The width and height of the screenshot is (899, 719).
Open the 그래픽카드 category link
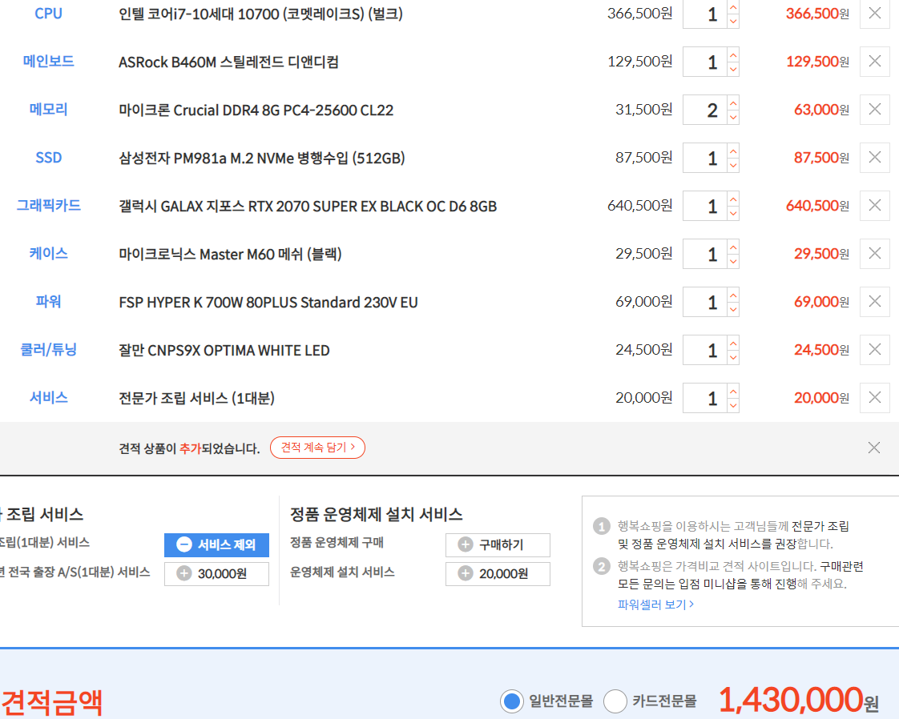[x=48, y=205]
